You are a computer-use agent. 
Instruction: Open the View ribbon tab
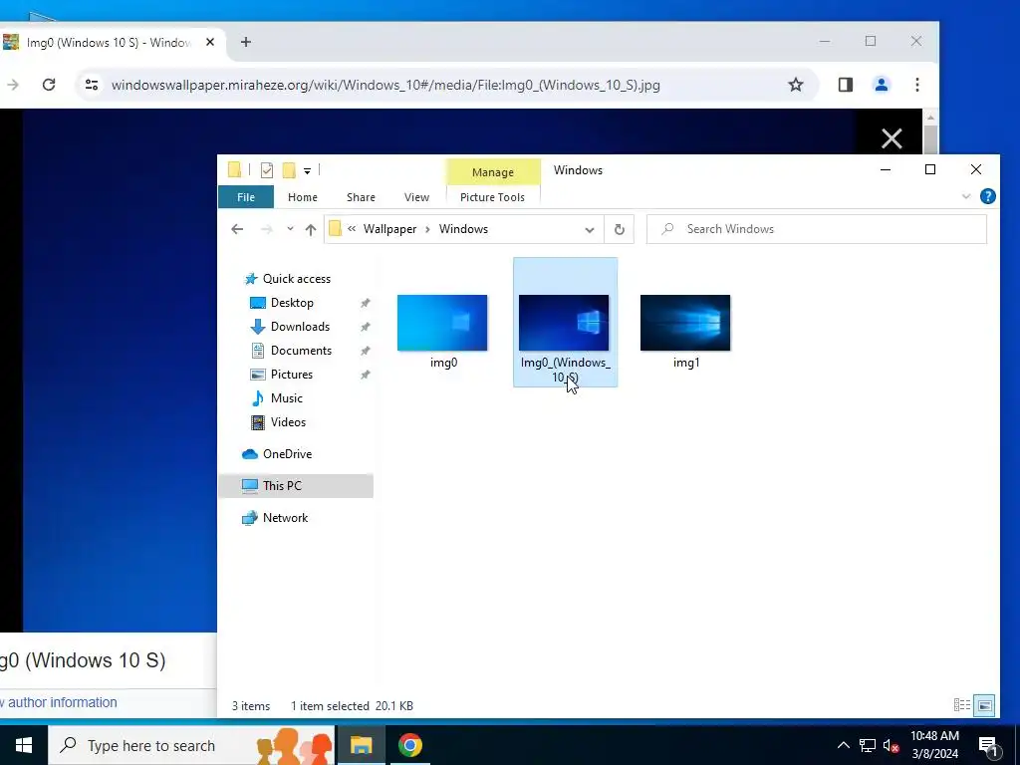tap(416, 197)
